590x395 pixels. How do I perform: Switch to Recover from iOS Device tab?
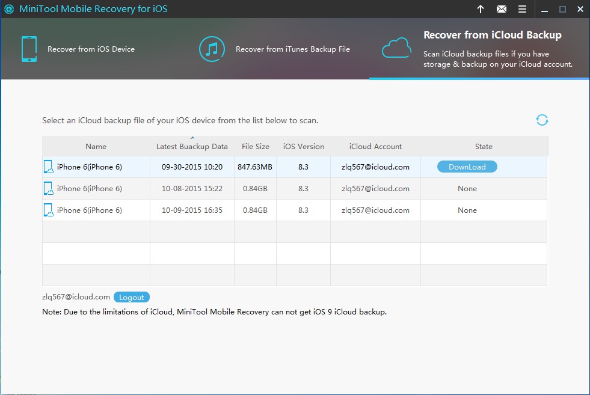[x=91, y=49]
